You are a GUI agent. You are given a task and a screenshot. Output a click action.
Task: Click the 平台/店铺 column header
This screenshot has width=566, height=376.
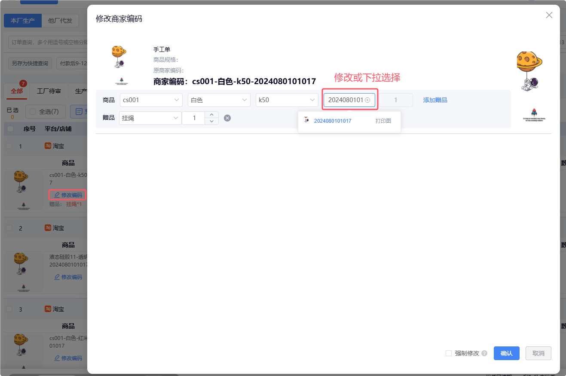pos(58,129)
